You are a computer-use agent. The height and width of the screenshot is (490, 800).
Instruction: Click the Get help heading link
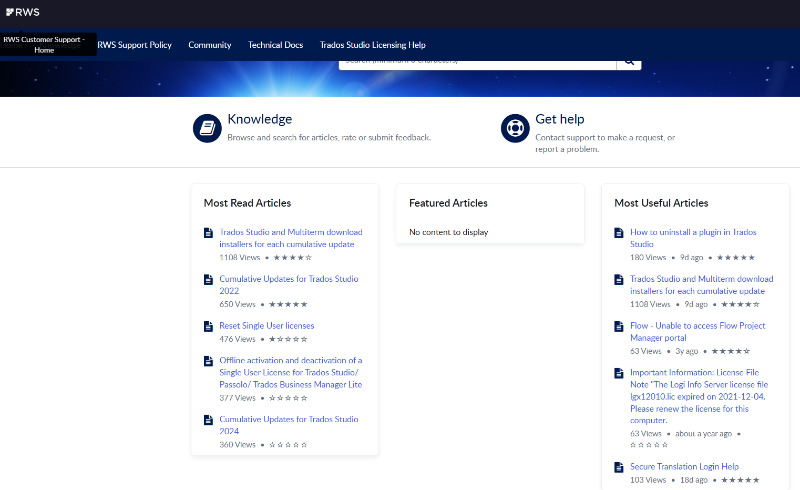[560, 119]
